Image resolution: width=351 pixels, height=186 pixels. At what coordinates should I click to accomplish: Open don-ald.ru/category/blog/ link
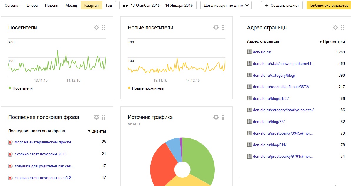(274, 75)
